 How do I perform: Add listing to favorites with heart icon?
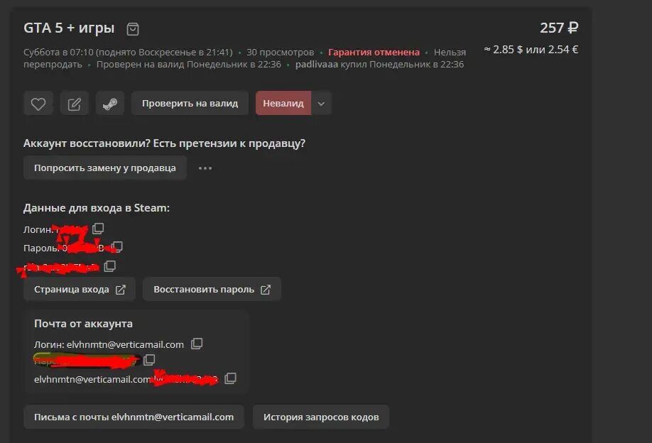[x=38, y=104]
